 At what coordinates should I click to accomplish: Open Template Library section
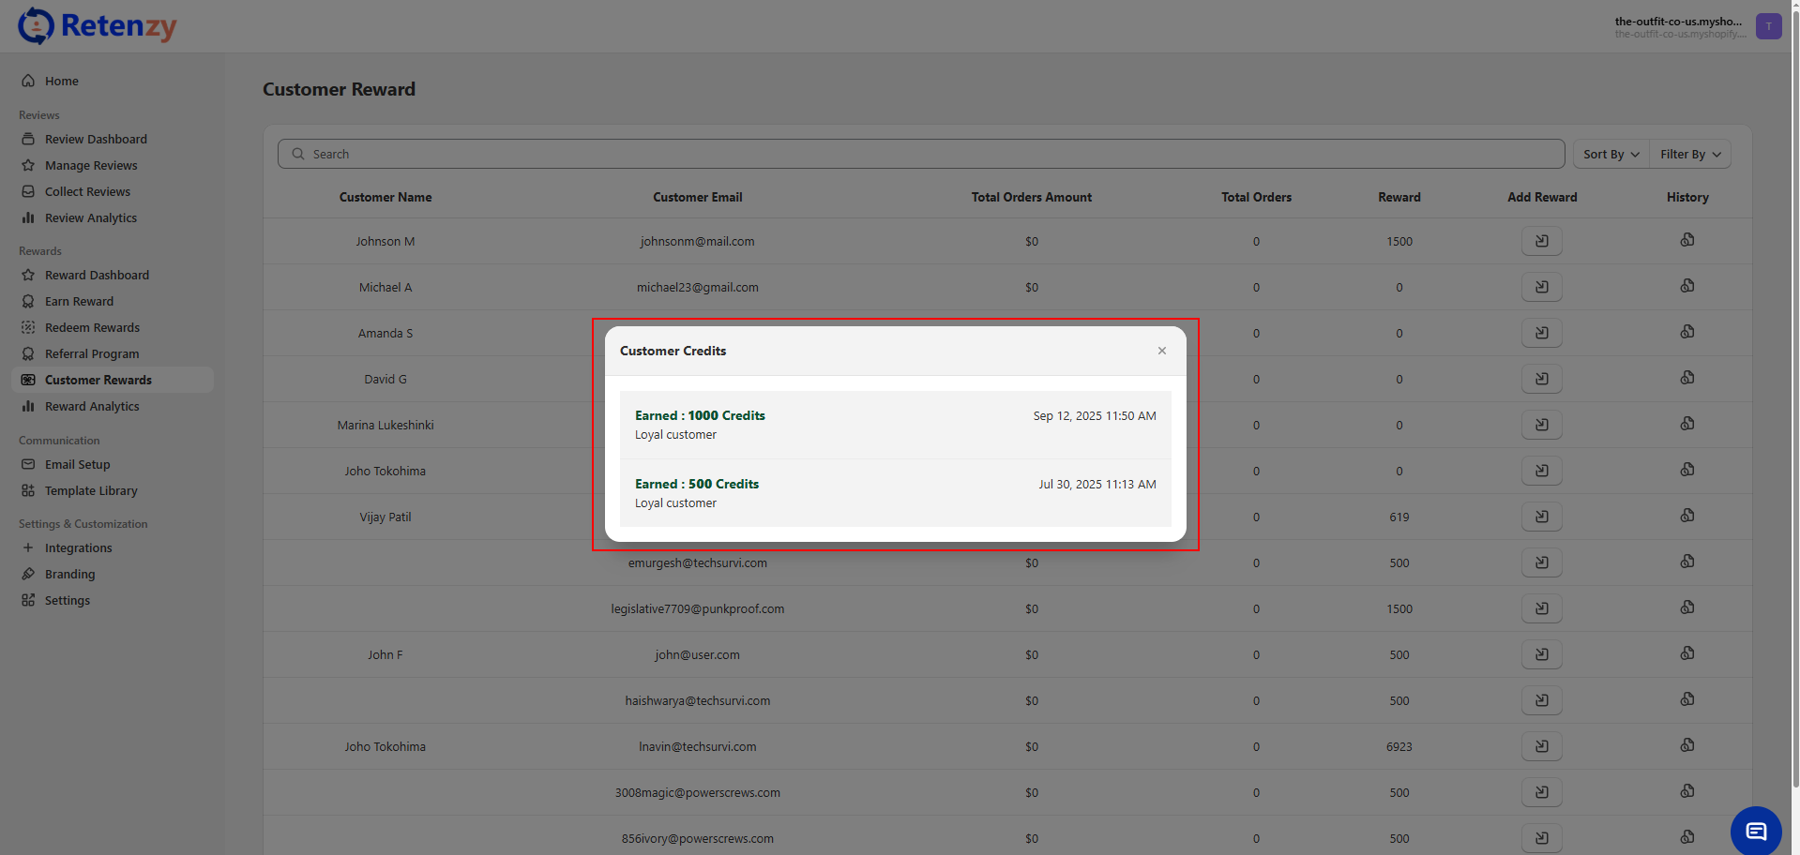(91, 491)
